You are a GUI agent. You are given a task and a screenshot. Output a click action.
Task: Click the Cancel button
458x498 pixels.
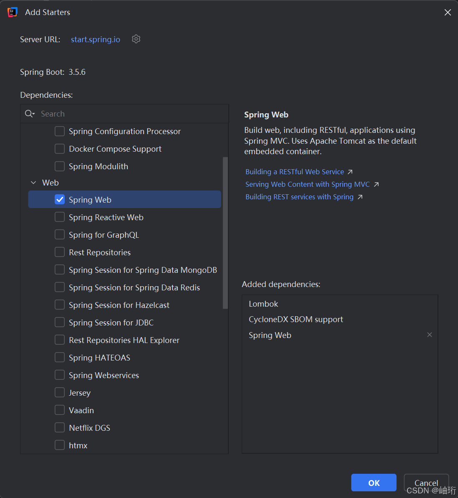tap(426, 483)
